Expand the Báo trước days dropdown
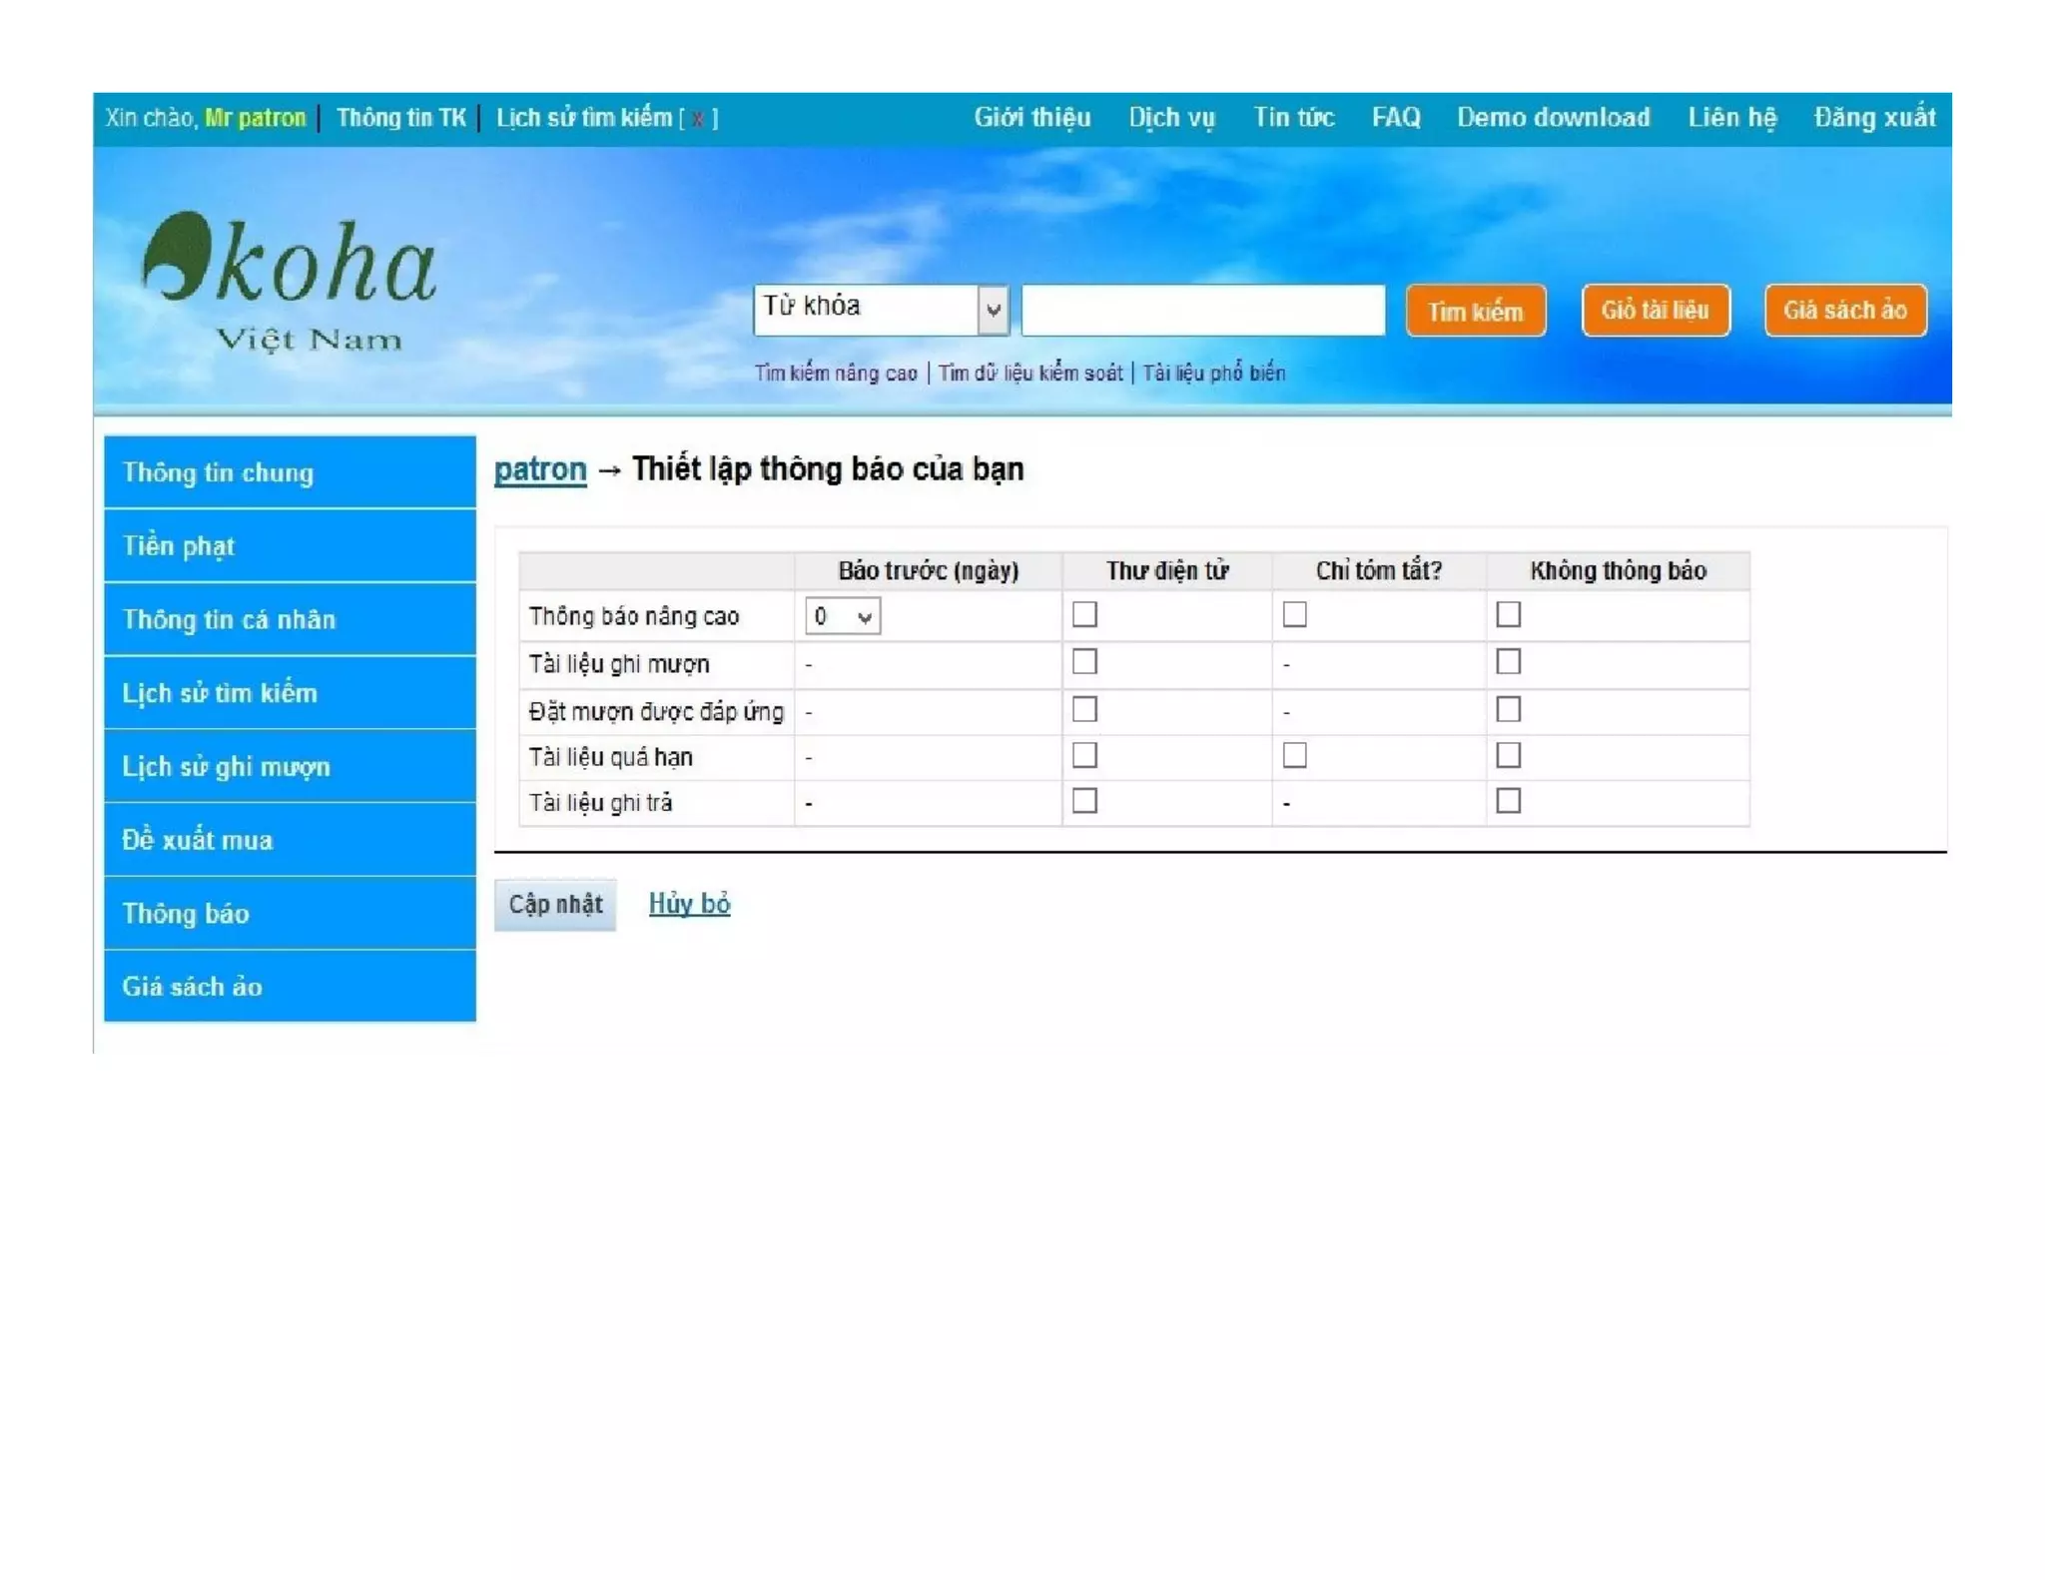Image resolution: width=2045 pixels, height=1580 pixels. (x=842, y=617)
